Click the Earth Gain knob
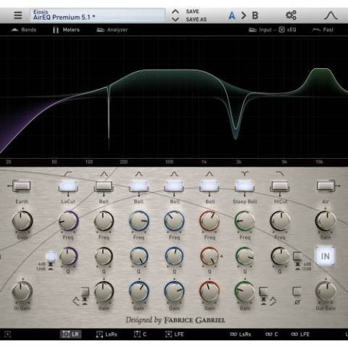This screenshot has height=348, width=348. (22, 221)
